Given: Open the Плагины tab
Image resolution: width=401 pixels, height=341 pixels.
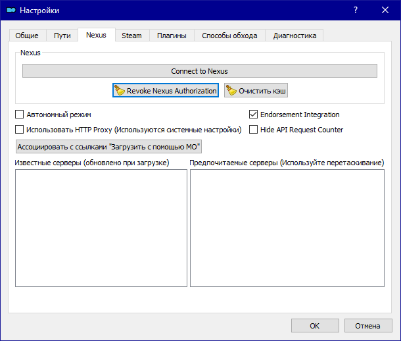Looking at the screenshot, I should tap(172, 36).
